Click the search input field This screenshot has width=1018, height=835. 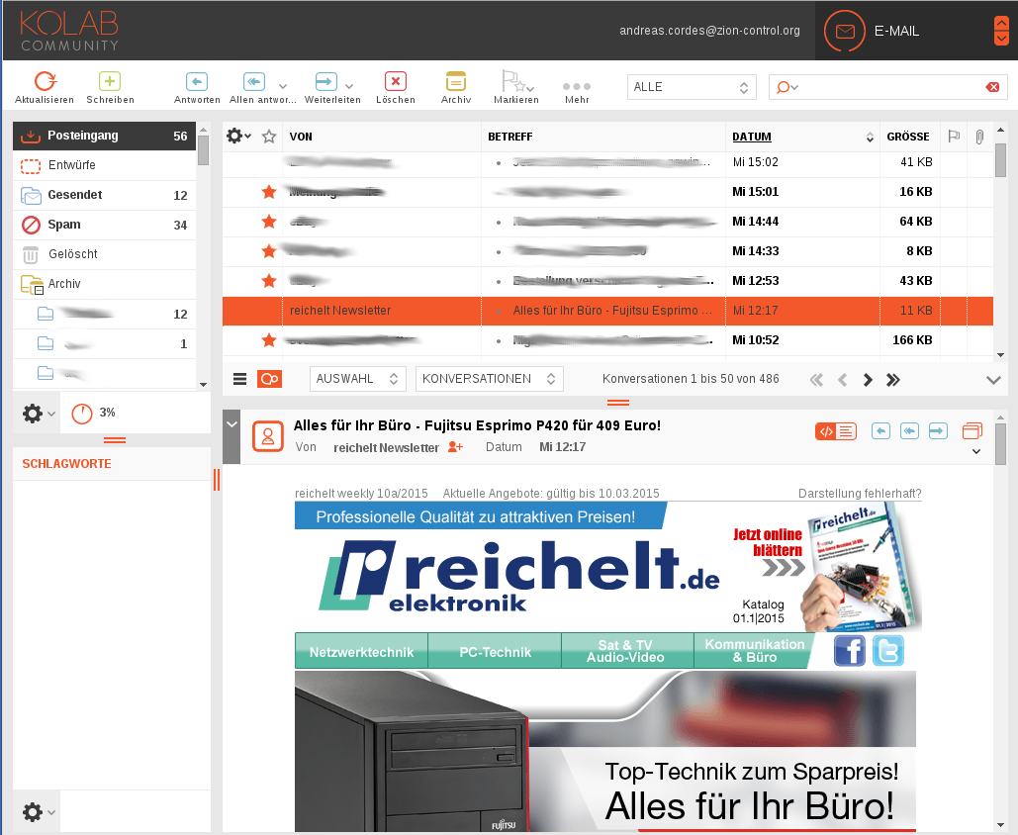[x=890, y=87]
